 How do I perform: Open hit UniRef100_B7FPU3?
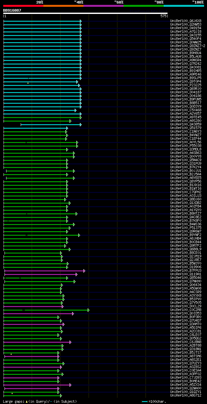click(186, 270)
